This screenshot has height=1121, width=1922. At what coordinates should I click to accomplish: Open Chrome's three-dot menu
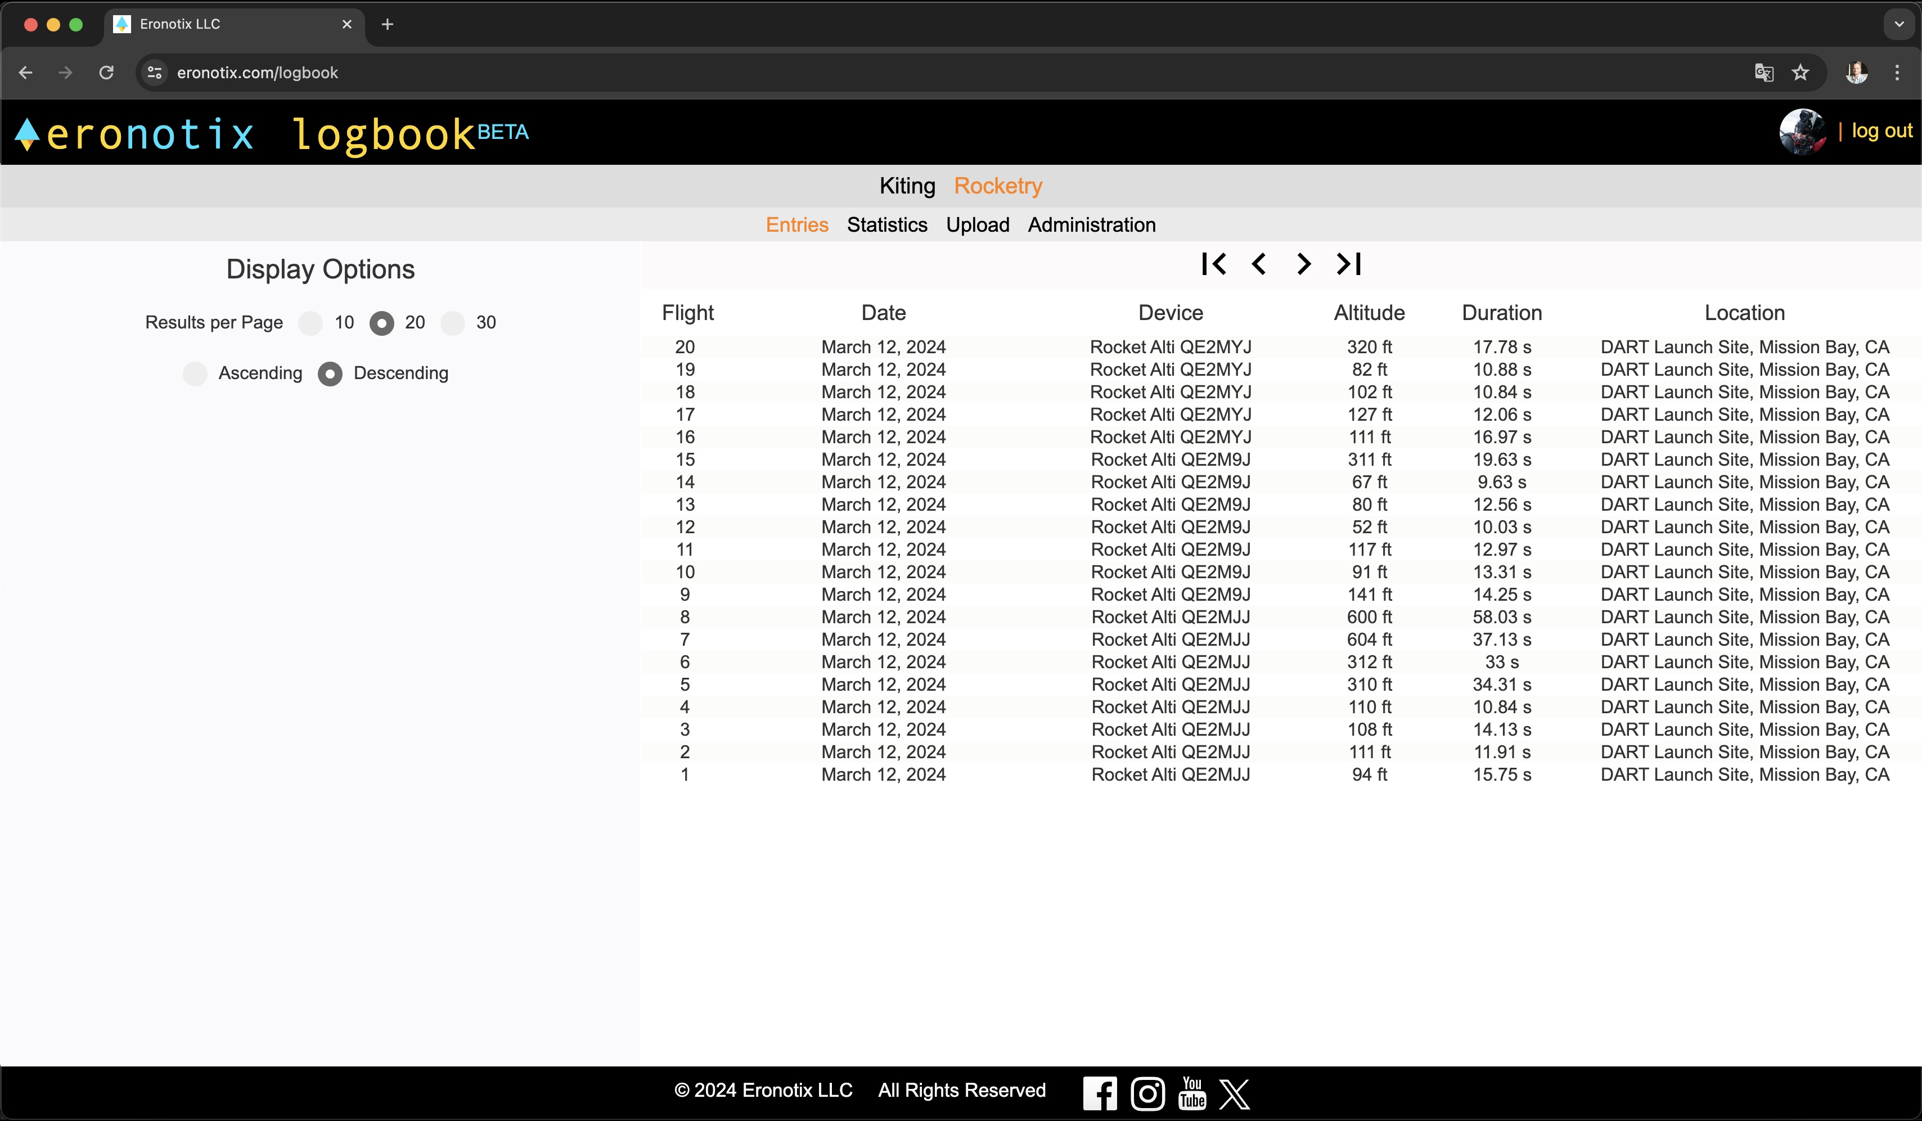coord(1897,73)
